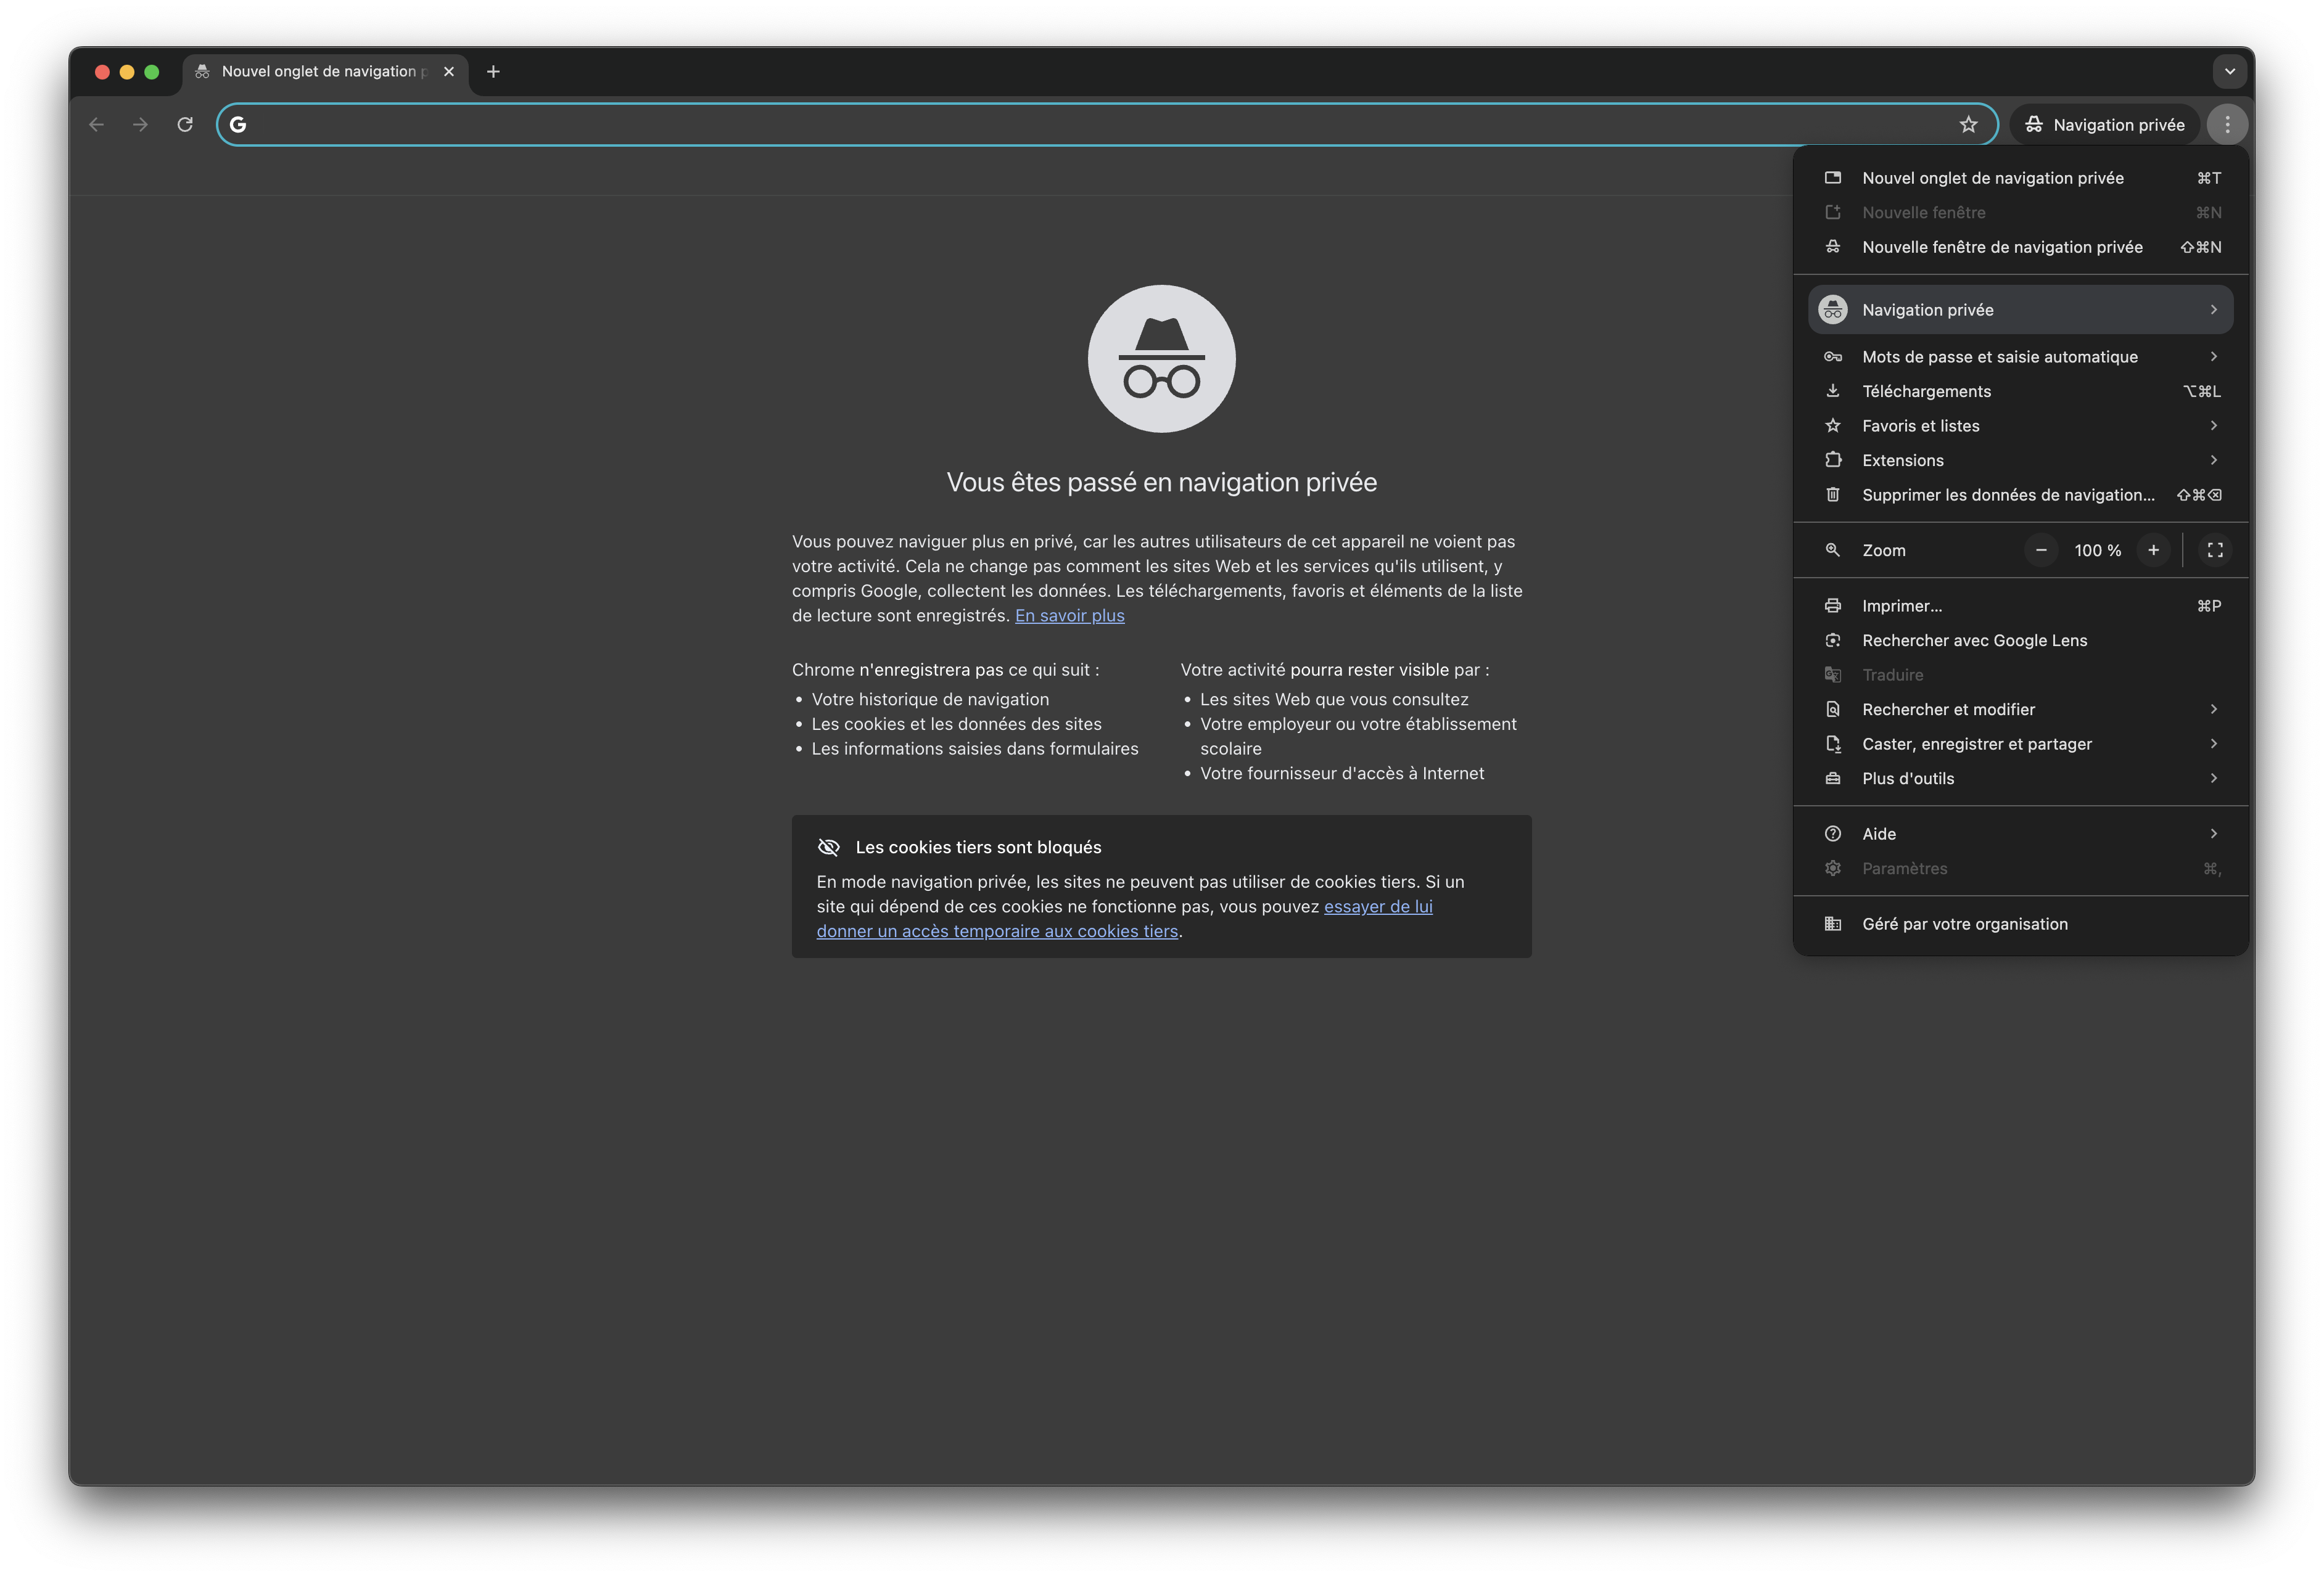Click the Navigation privée toolbar chip
The width and height of the screenshot is (2324, 1577).
(2104, 125)
